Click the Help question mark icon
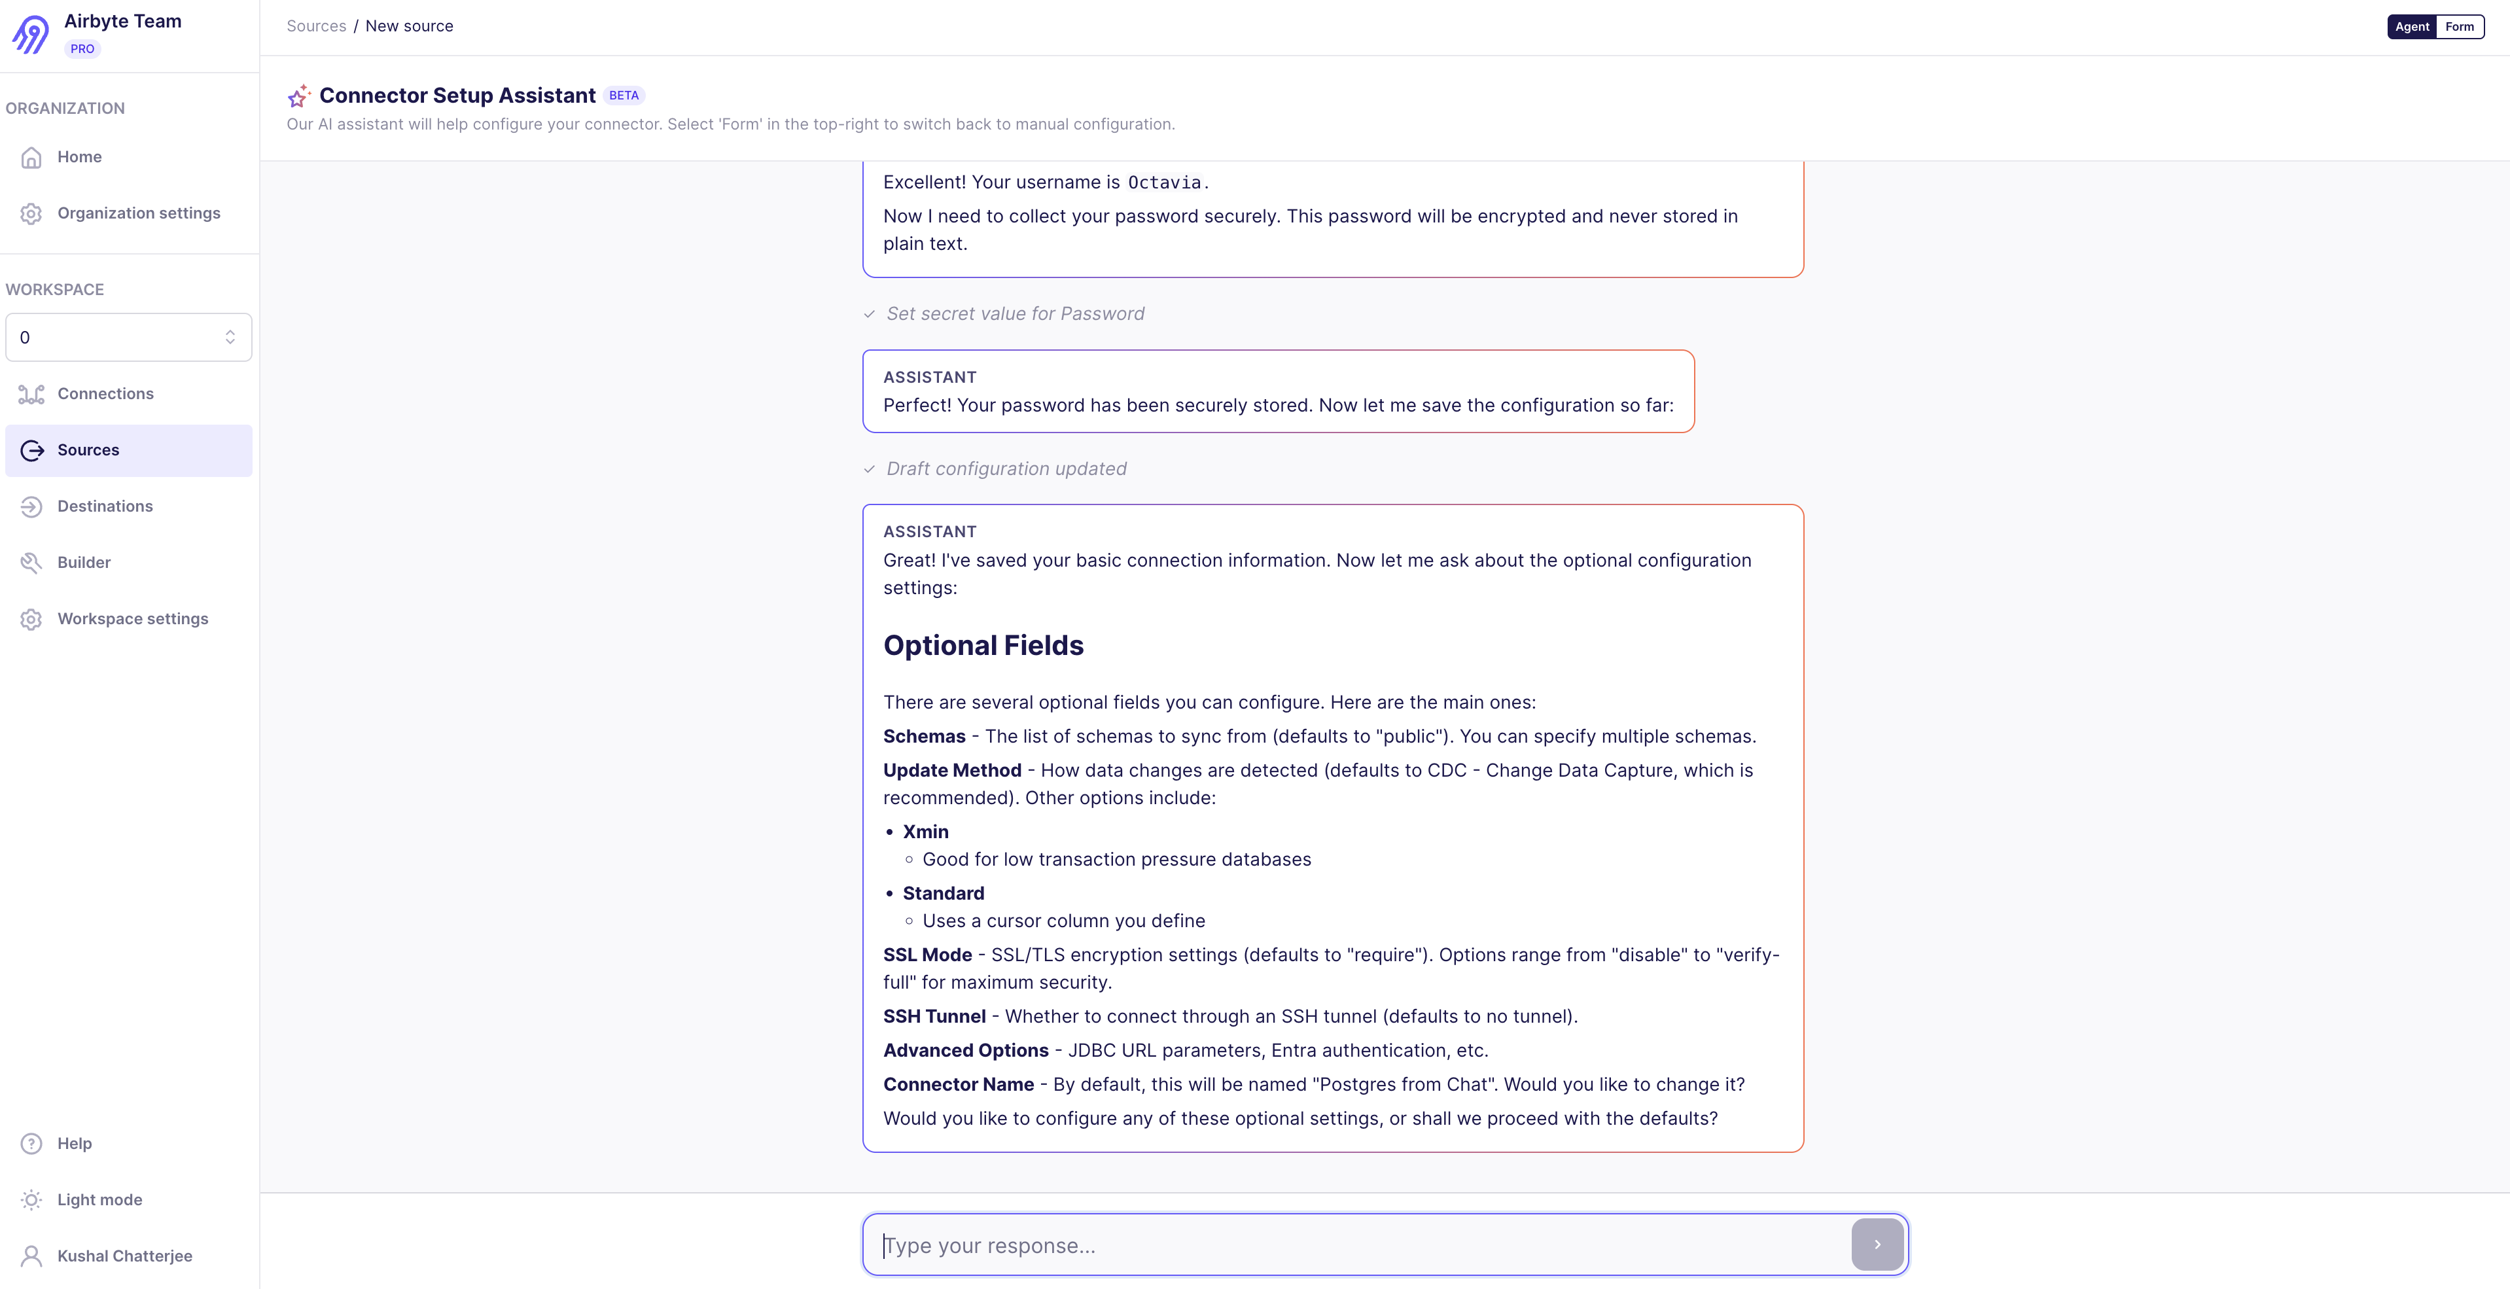 (x=31, y=1144)
